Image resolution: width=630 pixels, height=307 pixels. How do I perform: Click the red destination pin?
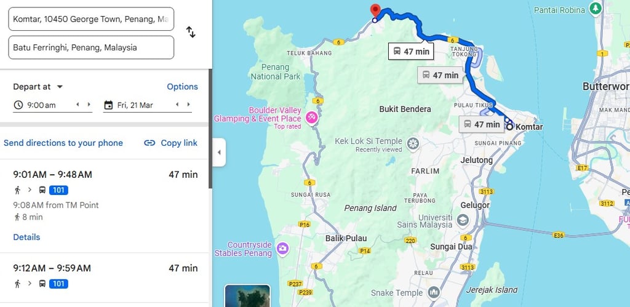(375, 10)
